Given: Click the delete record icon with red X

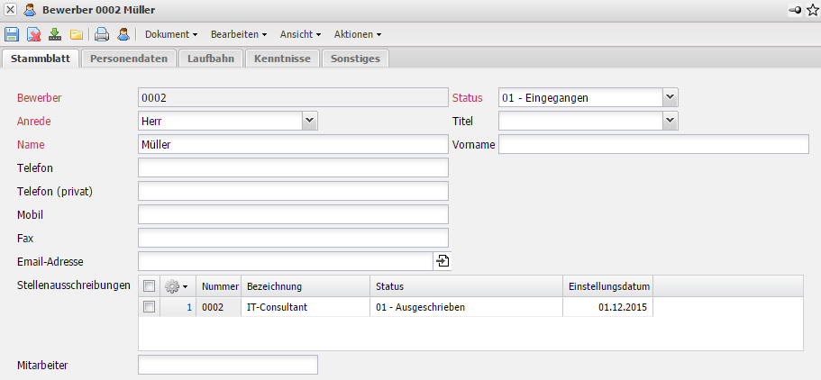Looking at the screenshot, I should (33, 34).
